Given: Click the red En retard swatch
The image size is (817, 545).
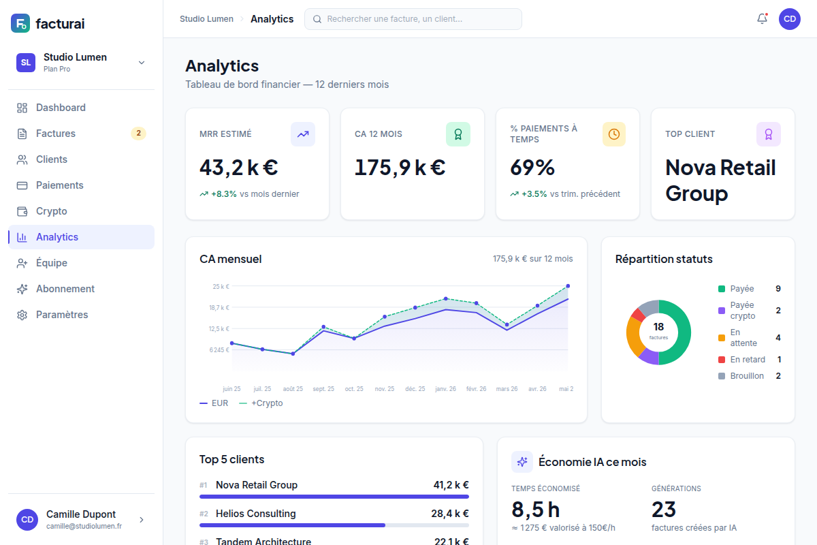Looking at the screenshot, I should [x=722, y=360].
